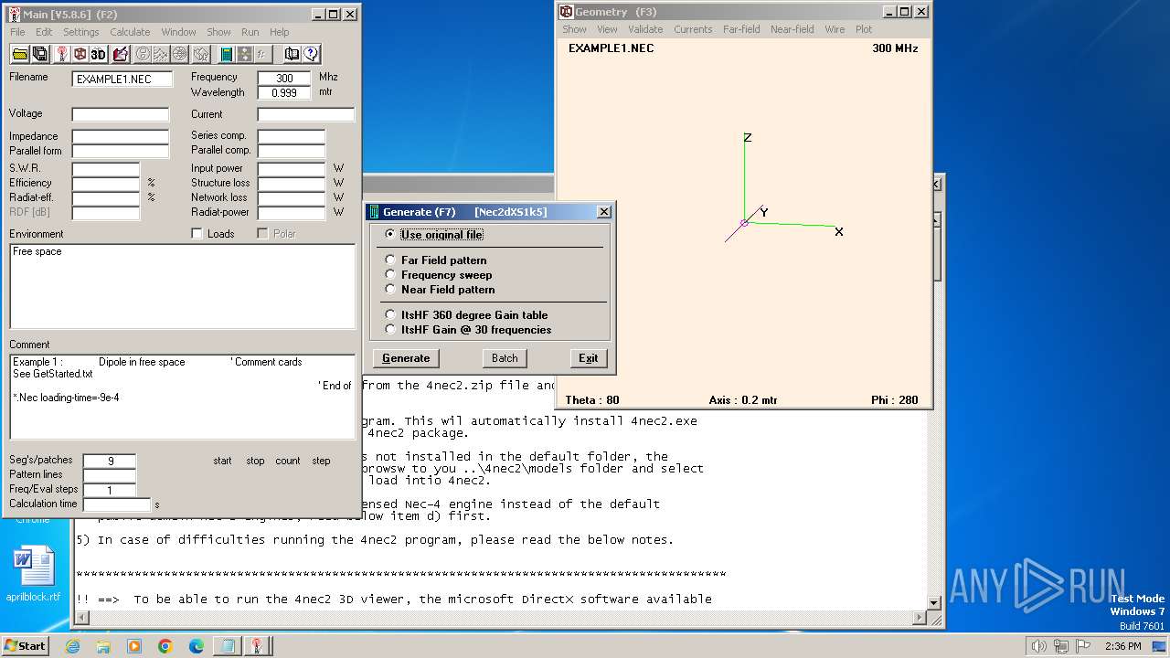Open the 3D viewer toolbar icon
Image resolution: width=1170 pixels, height=658 pixels.
click(x=98, y=54)
